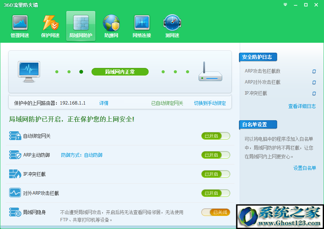This screenshot has width=324, height=229.
Task: Click the 360流量防火墙 window title
Action: (x=21, y=5)
